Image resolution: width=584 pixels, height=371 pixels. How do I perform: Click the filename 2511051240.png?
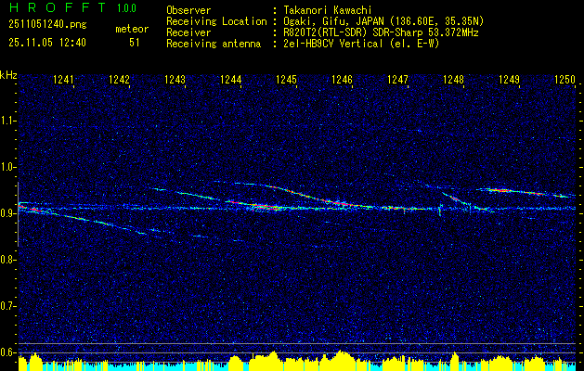pyautogui.click(x=47, y=25)
